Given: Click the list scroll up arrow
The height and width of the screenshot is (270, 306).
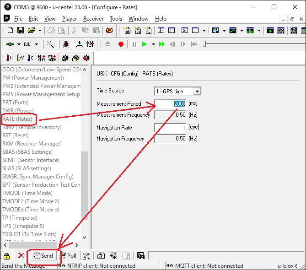Looking at the screenshot, I should pos(84,70).
